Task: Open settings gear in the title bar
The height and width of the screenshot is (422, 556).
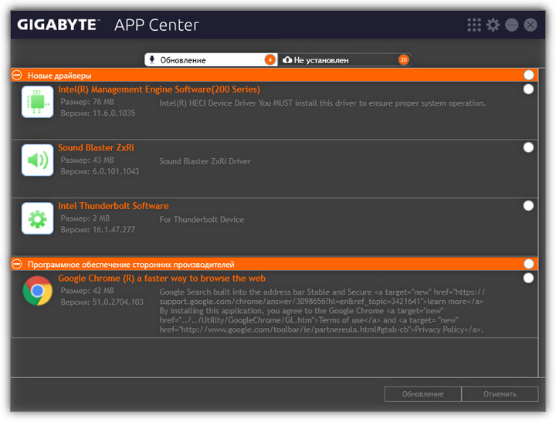Action: tap(493, 25)
